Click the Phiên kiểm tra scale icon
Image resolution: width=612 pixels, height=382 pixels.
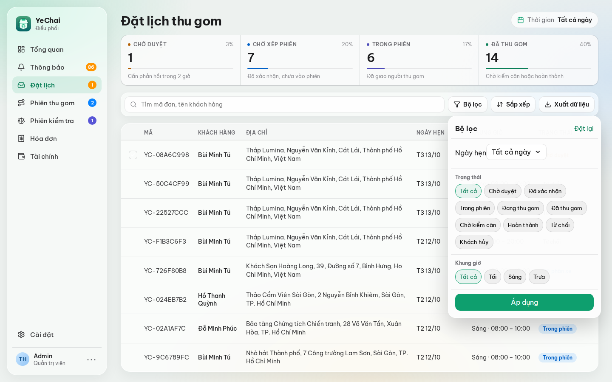coord(21,121)
